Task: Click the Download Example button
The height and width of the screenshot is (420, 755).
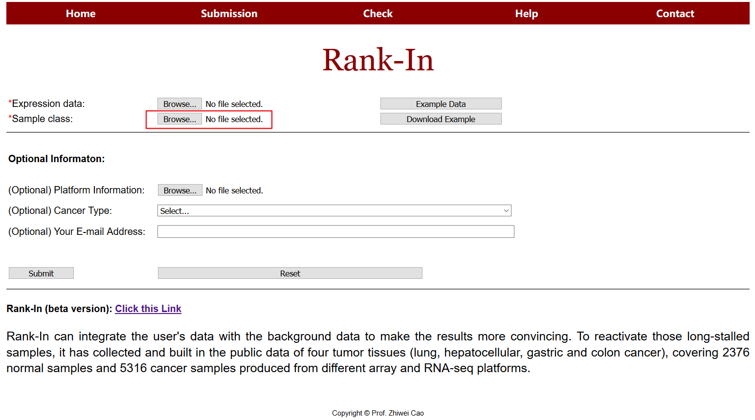Action: [x=441, y=119]
